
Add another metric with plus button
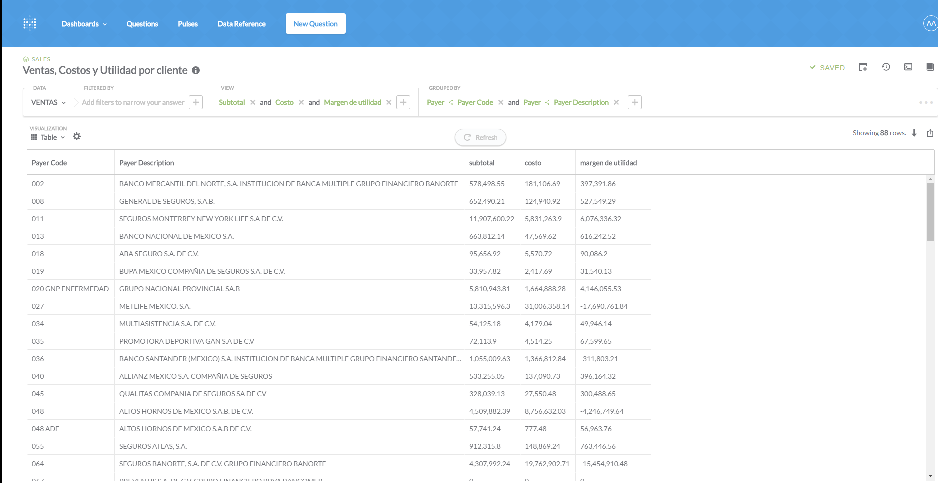click(x=403, y=102)
